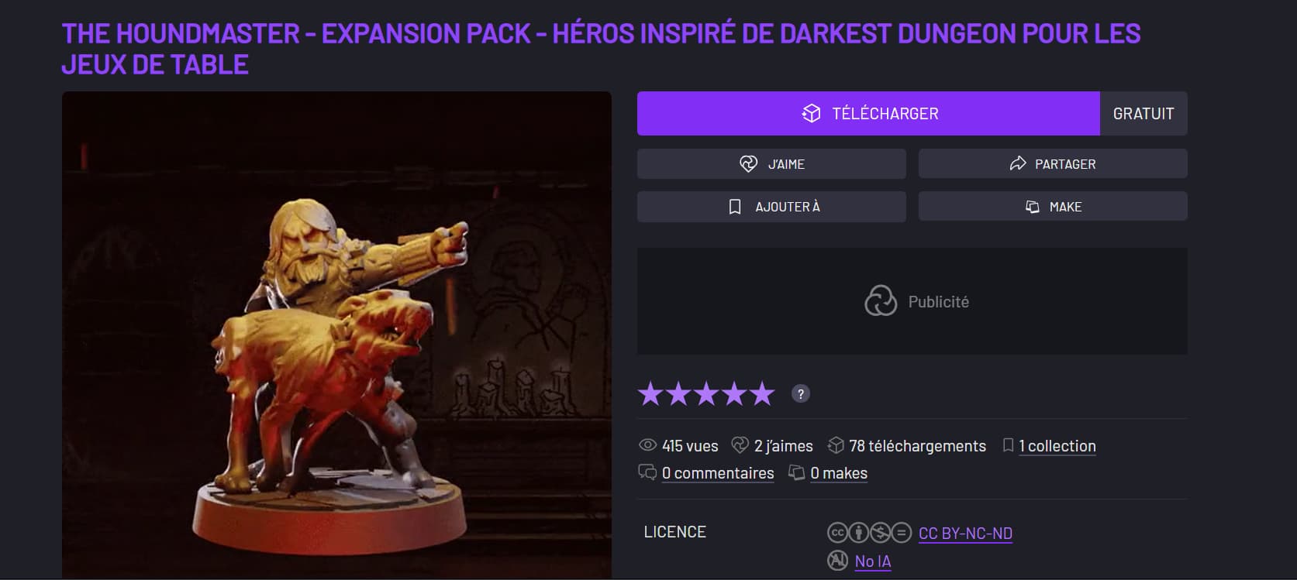The width and height of the screenshot is (1297, 580).
Task: Like the model with the J'aime button
Action: (x=771, y=163)
